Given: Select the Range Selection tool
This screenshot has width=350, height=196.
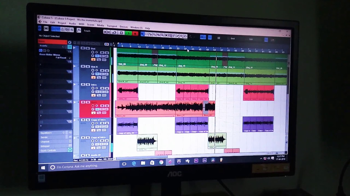Looking at the screenshot, I should (147, 34).
